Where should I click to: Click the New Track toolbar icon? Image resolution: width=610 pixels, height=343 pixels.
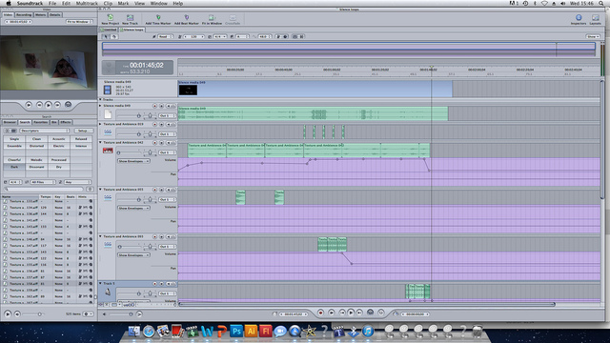[130, 18]
